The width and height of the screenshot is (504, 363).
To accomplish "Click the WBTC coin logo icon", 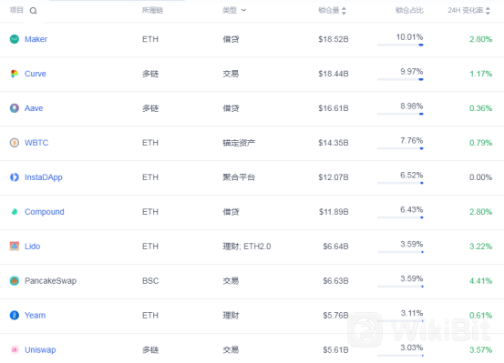I will (15, 143).
